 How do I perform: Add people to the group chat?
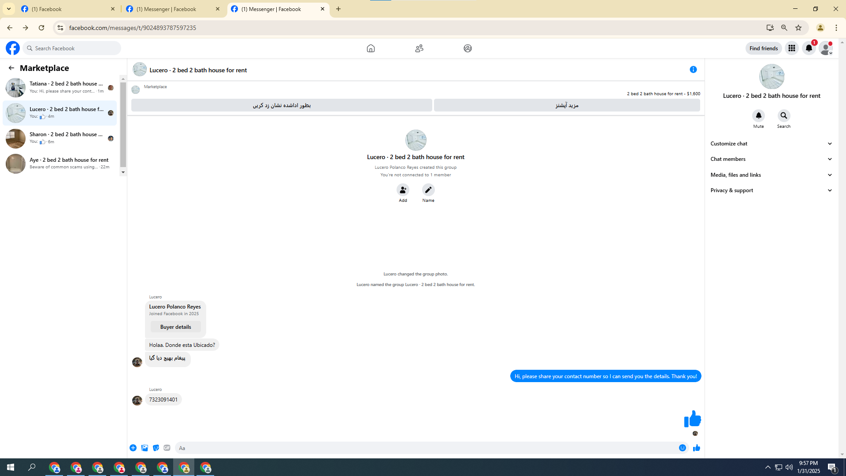click(403, 190)
